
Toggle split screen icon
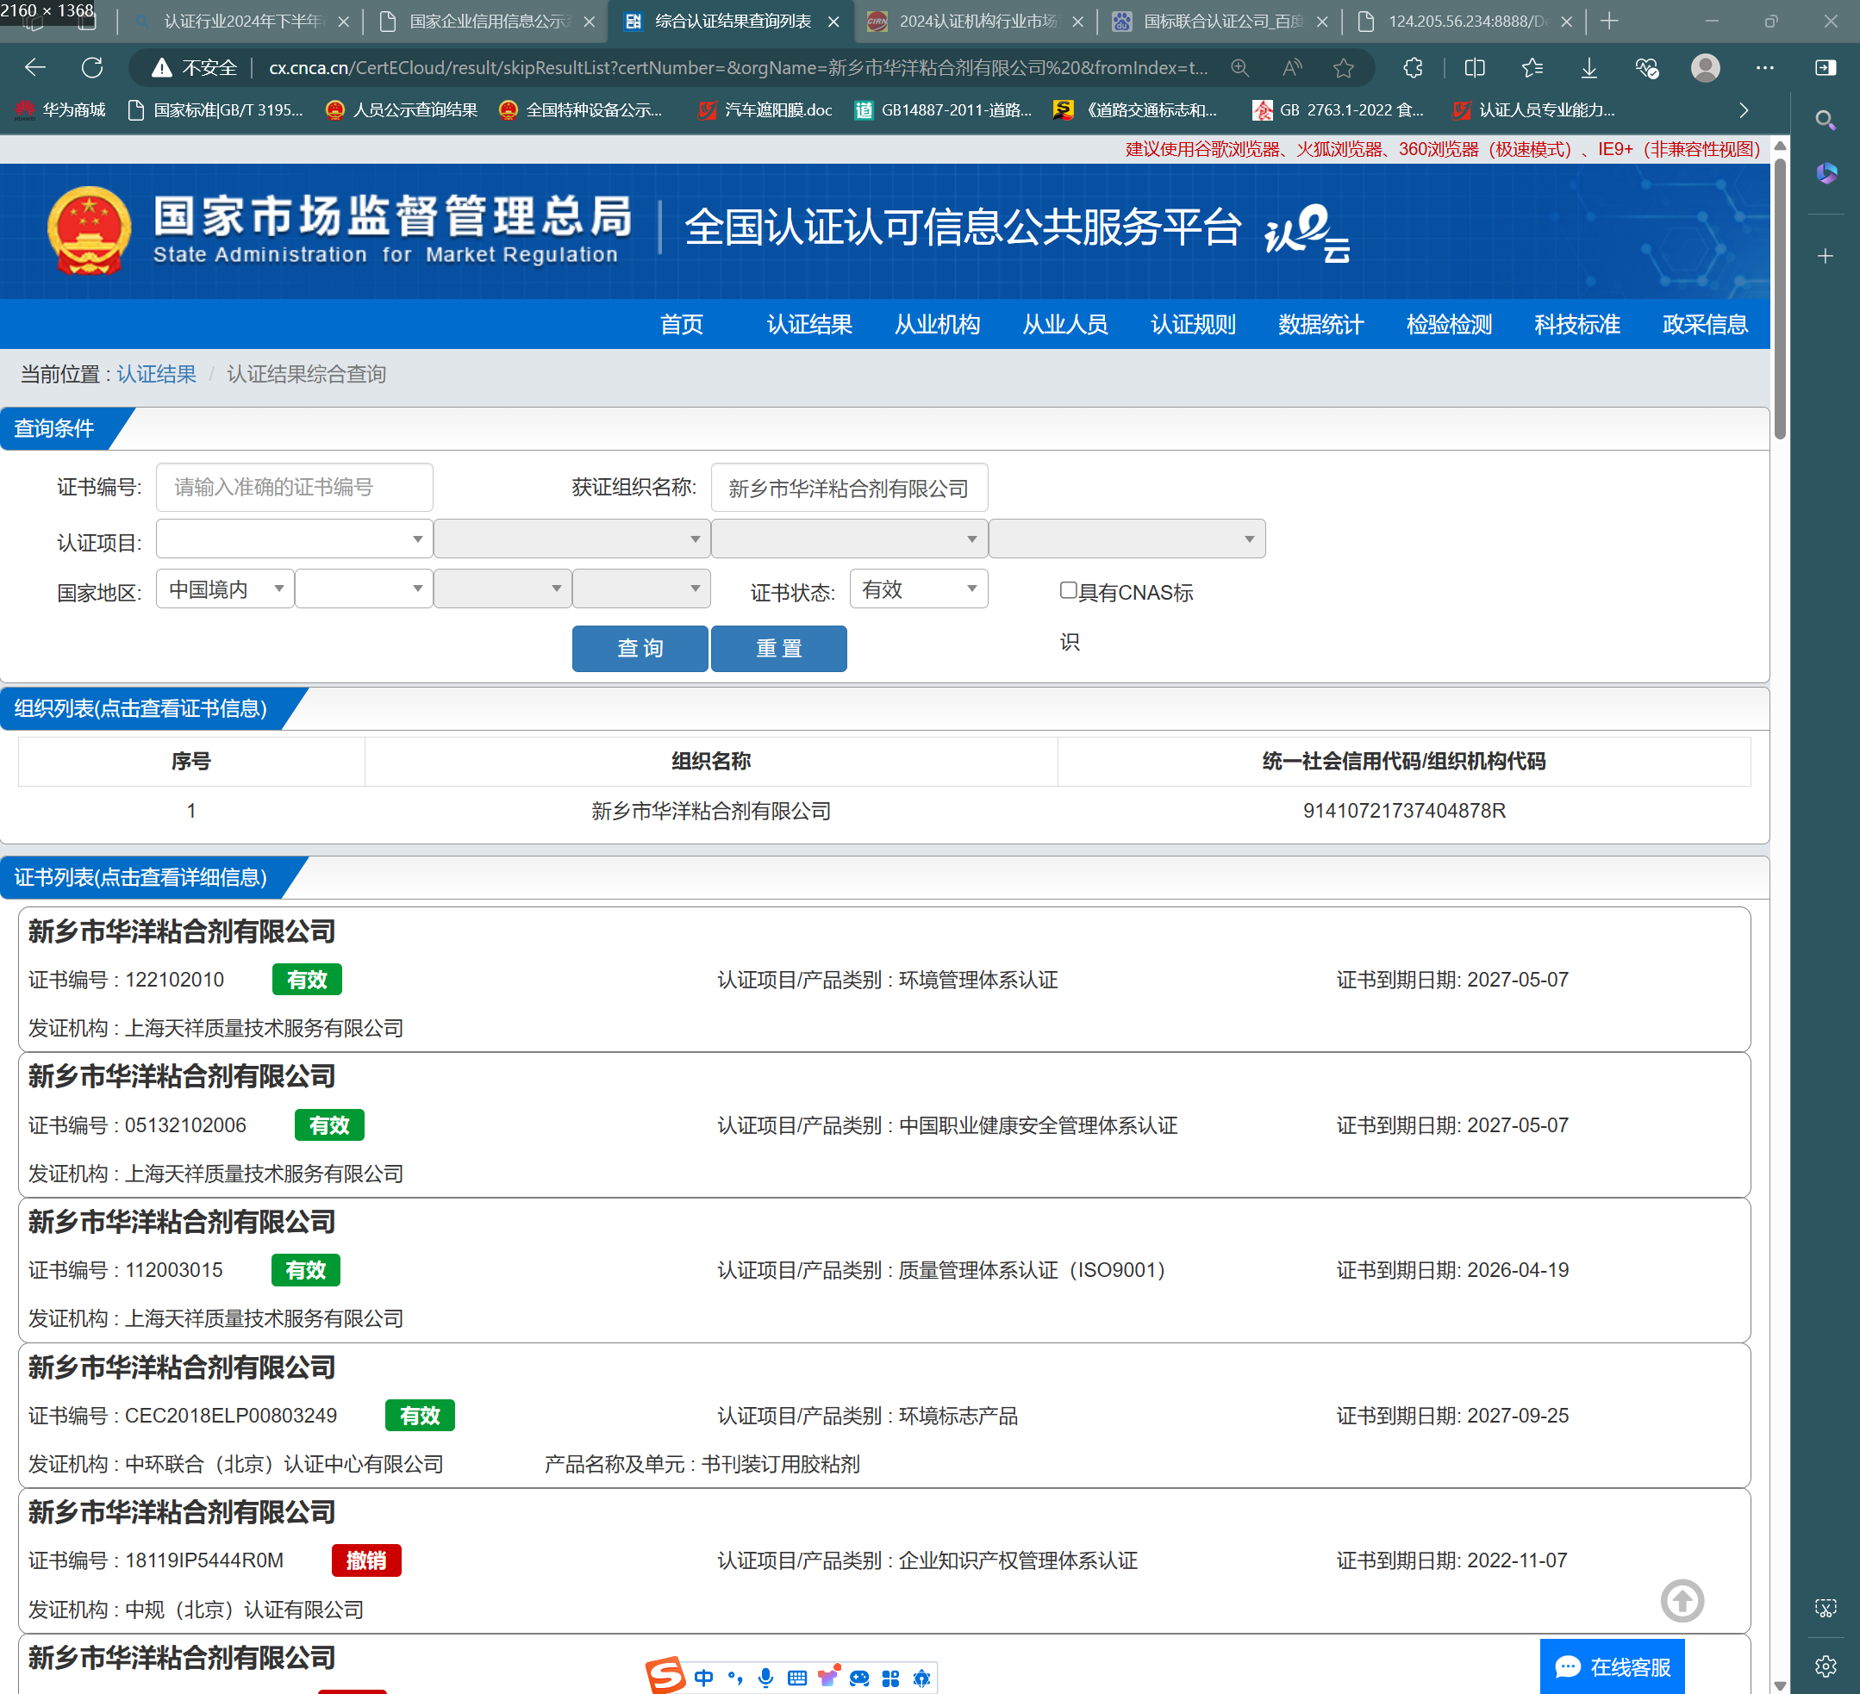(1475, 67)
